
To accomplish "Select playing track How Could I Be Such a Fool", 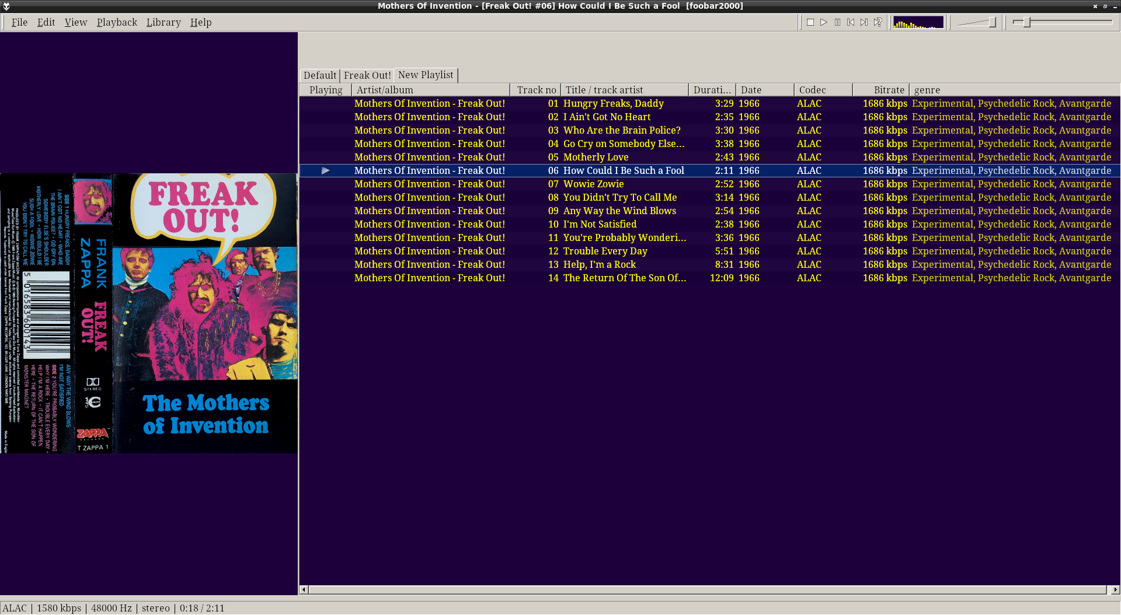I will (x=709, y=170).
